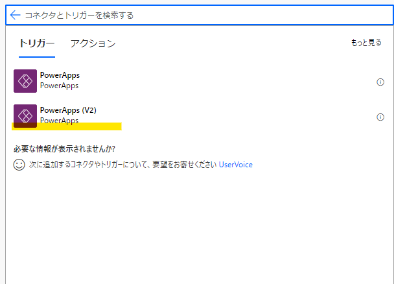Choose the PowerApps trigger title text
The height and width of the screenshot is (284, 394).
tap(60, 75)
